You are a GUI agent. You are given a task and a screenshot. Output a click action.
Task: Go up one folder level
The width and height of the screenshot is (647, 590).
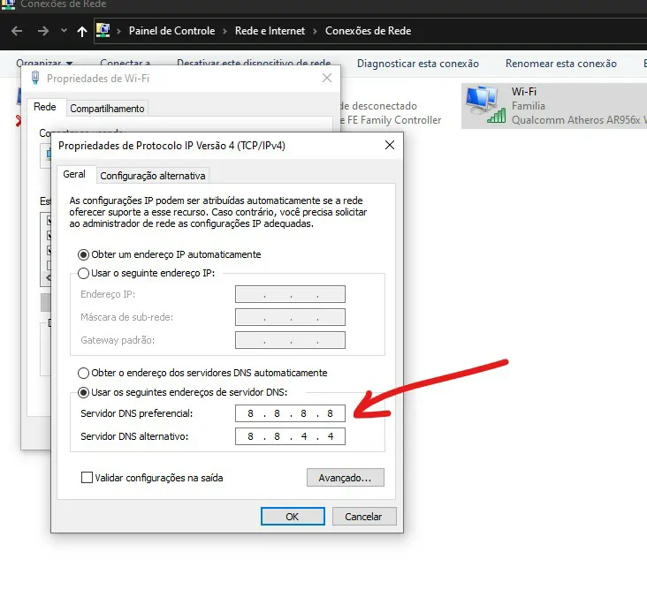coord(81,31)
